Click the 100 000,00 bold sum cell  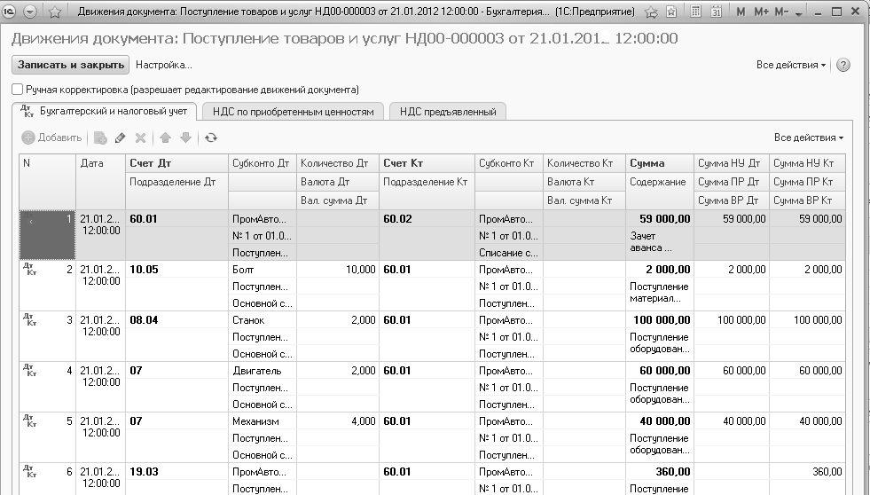point(660,319)
